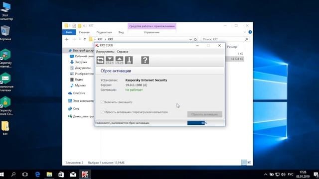Select Домашняя группа in Explorer sidebar

[81, 116]
